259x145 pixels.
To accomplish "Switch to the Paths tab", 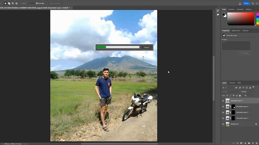I will pos(239,83).
